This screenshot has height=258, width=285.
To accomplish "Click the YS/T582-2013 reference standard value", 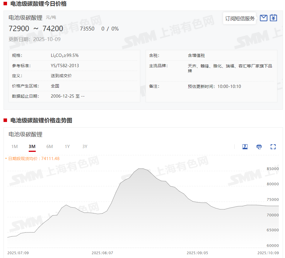I will pos(65,66).
